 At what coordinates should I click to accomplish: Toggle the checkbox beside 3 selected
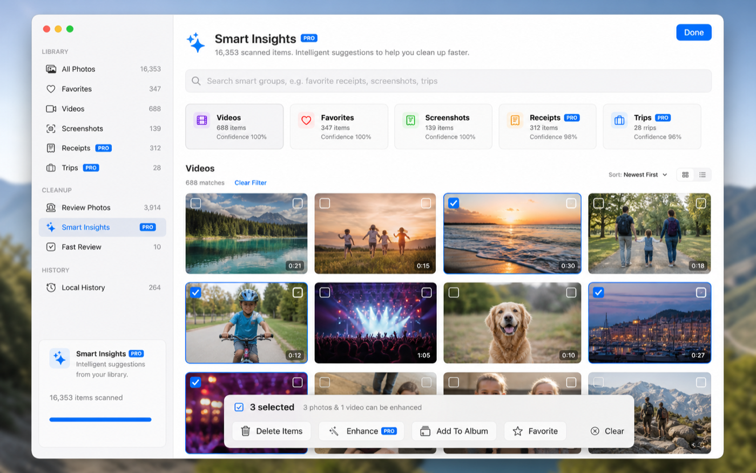tap(239, 407)
